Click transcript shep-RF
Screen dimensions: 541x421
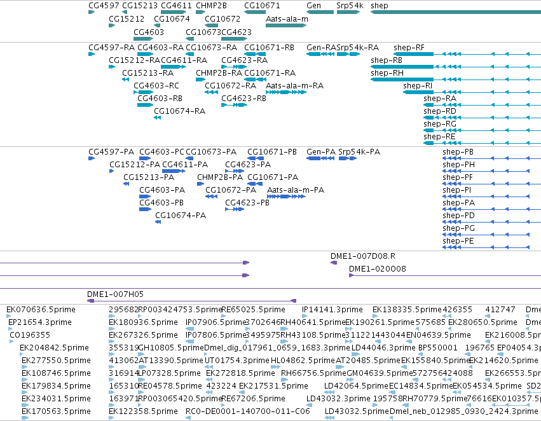[x=409, y=47]
